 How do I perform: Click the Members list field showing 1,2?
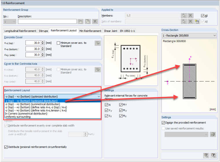[x=153, y=15]
